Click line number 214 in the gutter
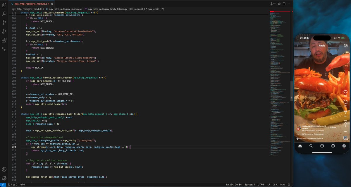The image size is (351, 187). (14, 114)
